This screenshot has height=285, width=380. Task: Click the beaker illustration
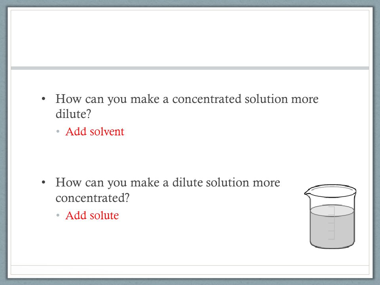330,217
